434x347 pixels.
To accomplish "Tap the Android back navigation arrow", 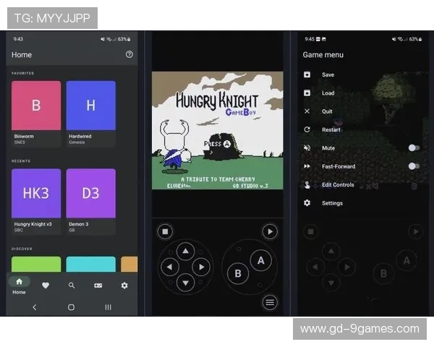I will [x=34, y=307].
